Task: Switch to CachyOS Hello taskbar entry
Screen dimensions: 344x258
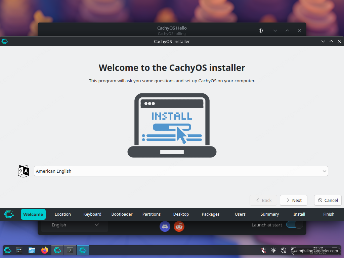Action: (x=57, y=250)
